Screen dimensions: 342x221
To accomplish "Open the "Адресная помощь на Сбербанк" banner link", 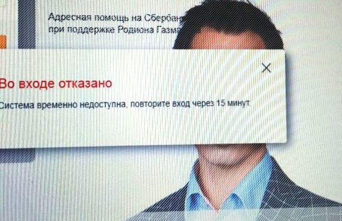I will point(115,18).
